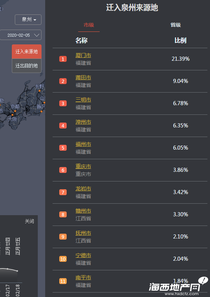210x297 pixels.
Task: Click the rank 1 badge icon
Action: click(x=63, y=59)
